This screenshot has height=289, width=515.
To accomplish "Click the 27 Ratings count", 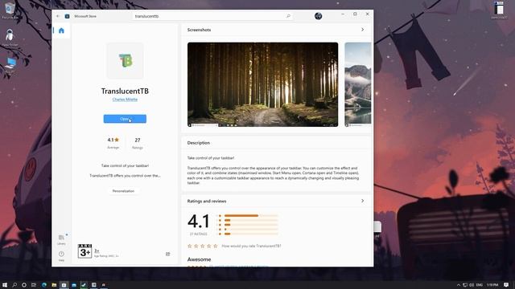I will click(138, 143).
